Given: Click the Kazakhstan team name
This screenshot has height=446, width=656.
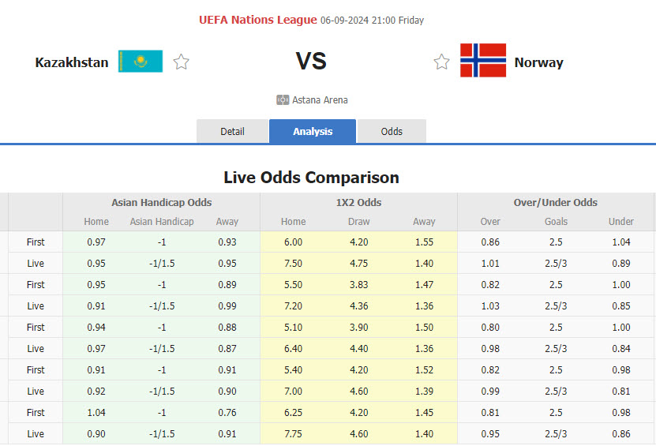Looking at the screenshot, I should coord(72,62).
